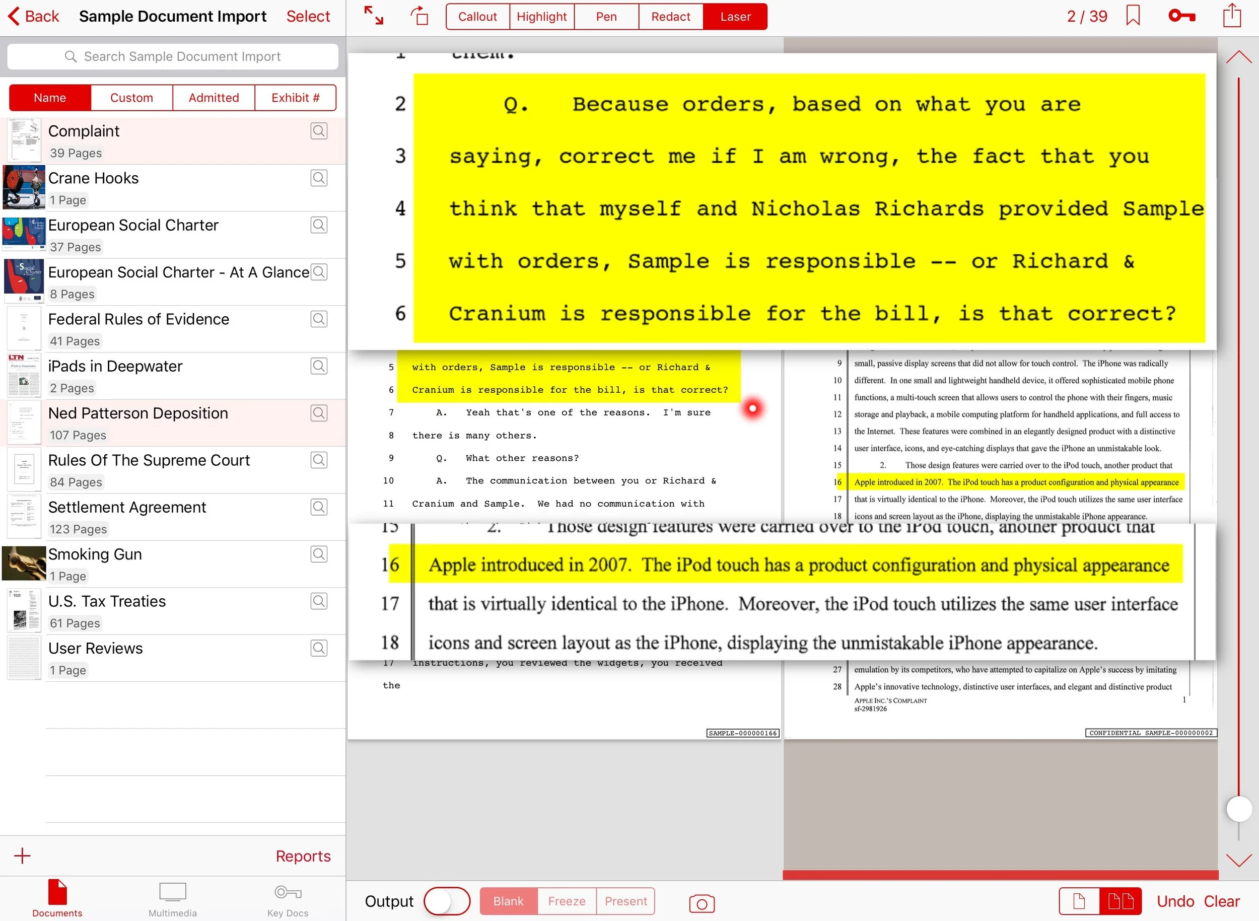Select the Freeze output mode
The height and width of the screenshot is (921, 1259).
coord(567,901)
